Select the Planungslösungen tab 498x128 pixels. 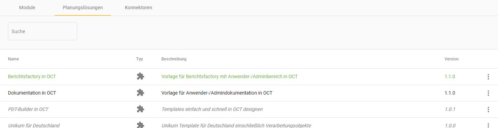83,8
